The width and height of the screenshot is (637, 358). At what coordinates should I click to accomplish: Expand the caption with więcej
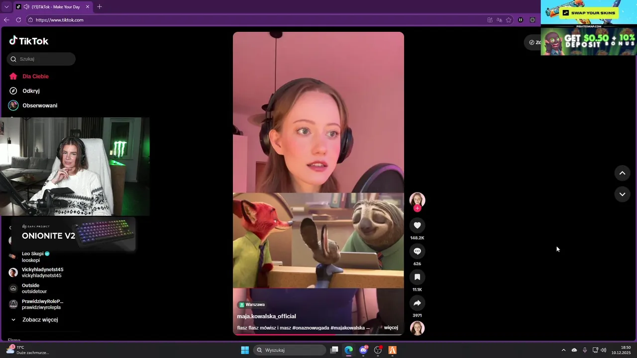coord(391,328)
